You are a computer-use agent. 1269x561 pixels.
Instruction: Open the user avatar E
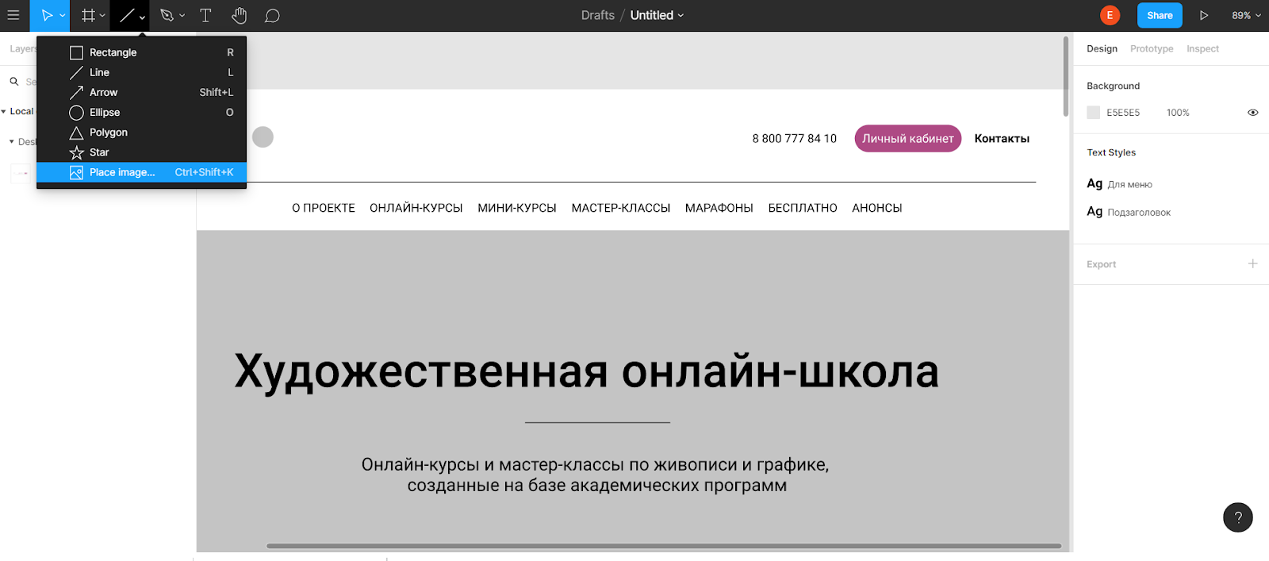(x=1110, y=15)
